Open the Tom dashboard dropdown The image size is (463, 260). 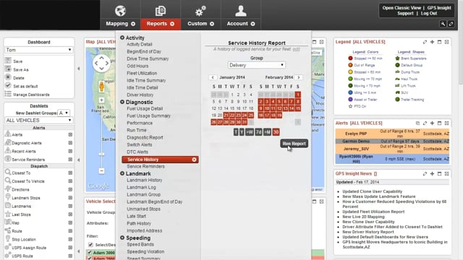[x=38, y=50]
